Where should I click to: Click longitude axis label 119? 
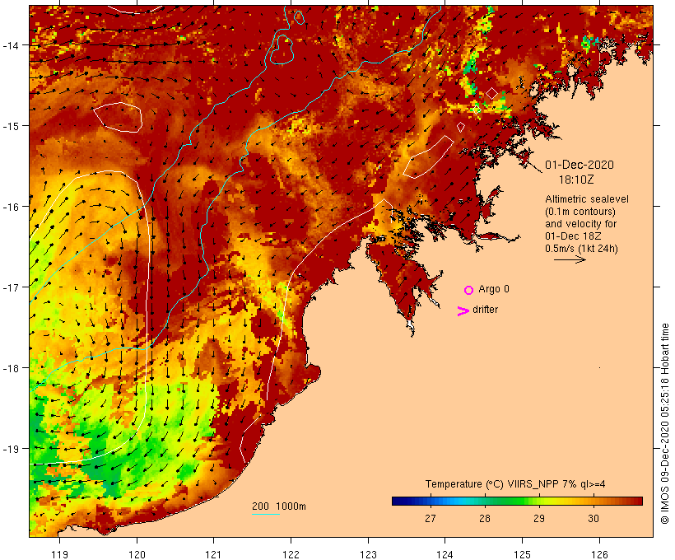click(x=60, y=554)
